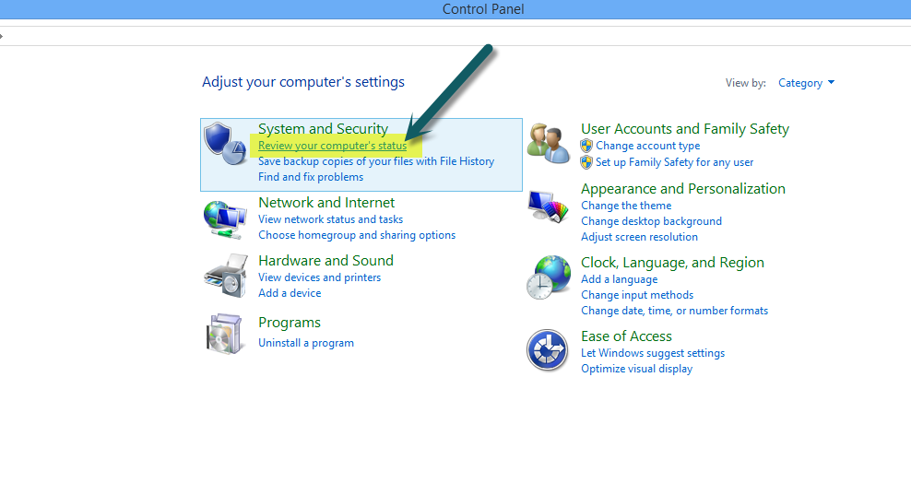Select Adjust screen resolution
The image size is (911, 495).
[639, 237]
